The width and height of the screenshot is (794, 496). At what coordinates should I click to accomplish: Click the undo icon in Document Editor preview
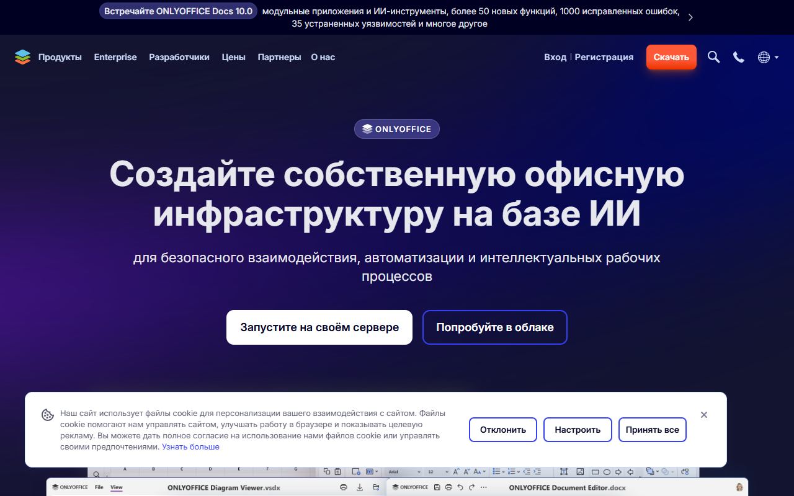[460, 487]
